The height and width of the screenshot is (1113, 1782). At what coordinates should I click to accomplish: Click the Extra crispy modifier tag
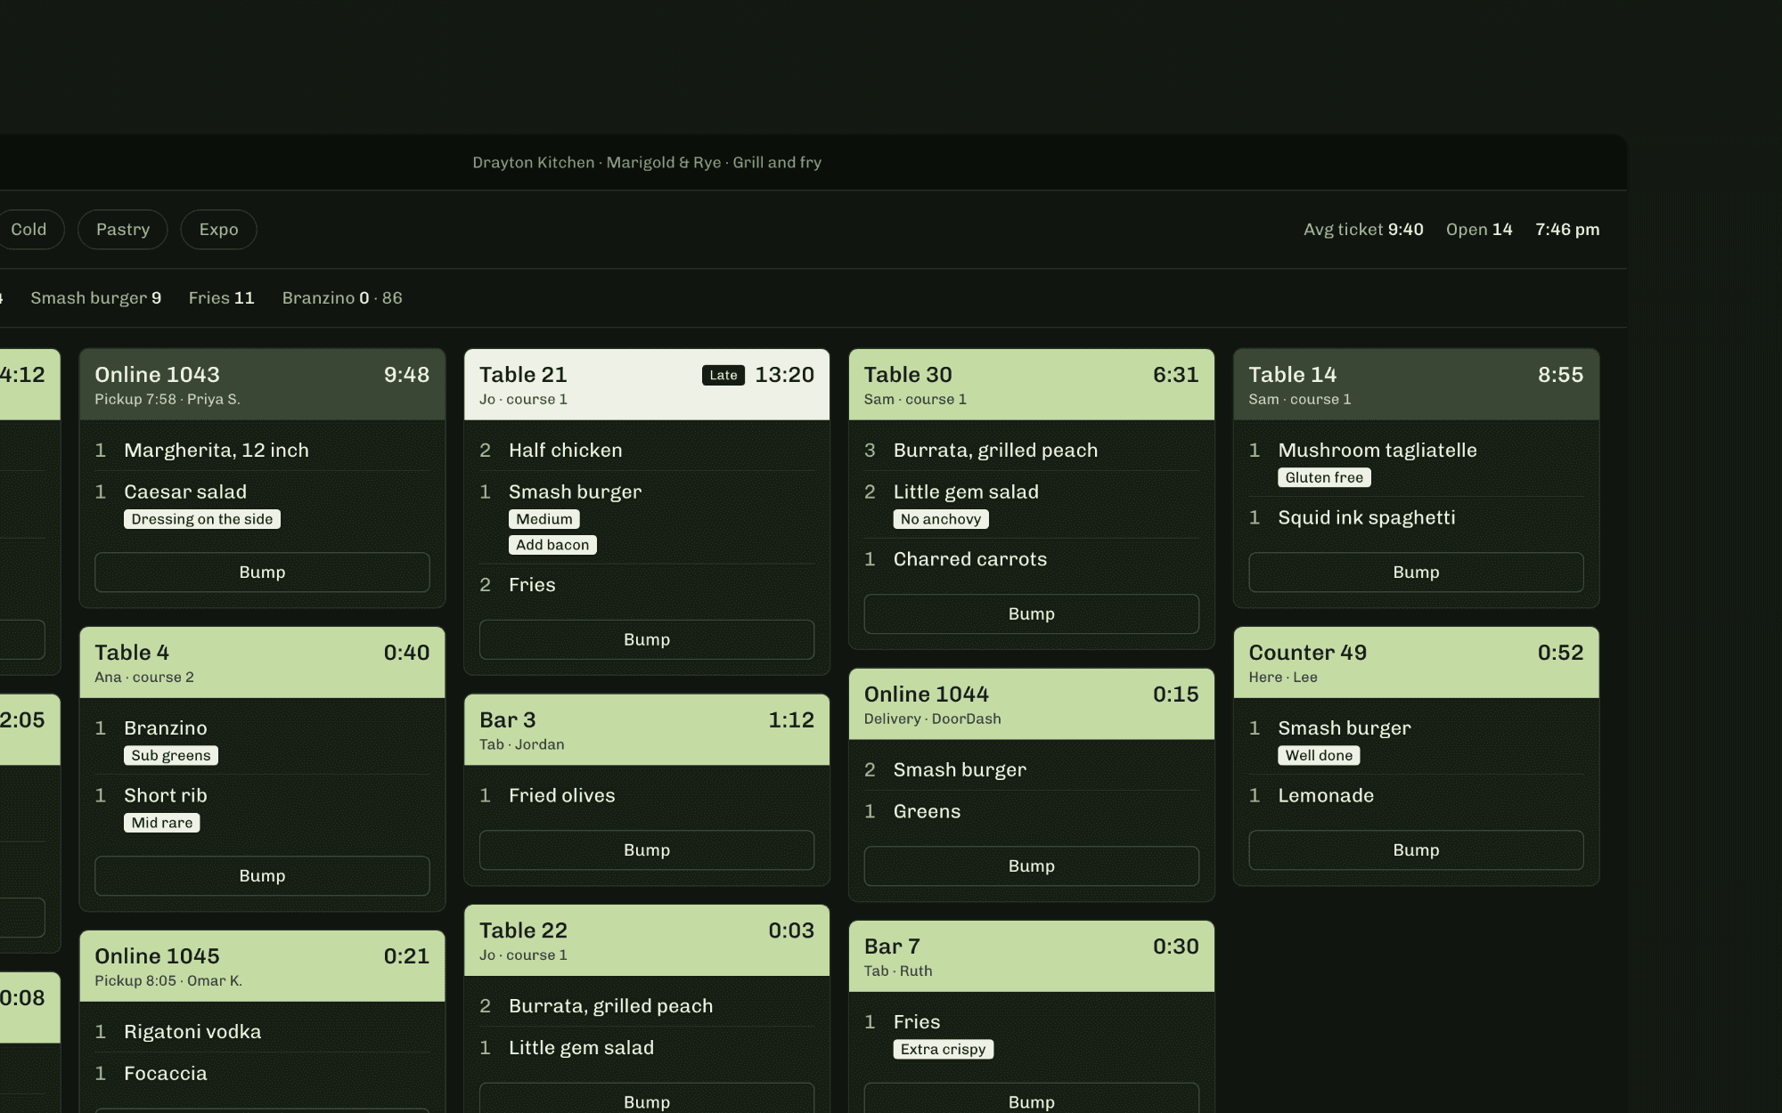point(944,1050)
